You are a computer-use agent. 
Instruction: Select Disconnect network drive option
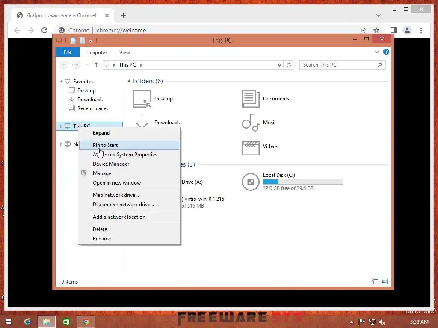pyautogui.click(x=129, y=205)
